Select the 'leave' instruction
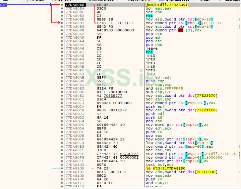This screenshot has width=241, height=189. tap(151, 48)
